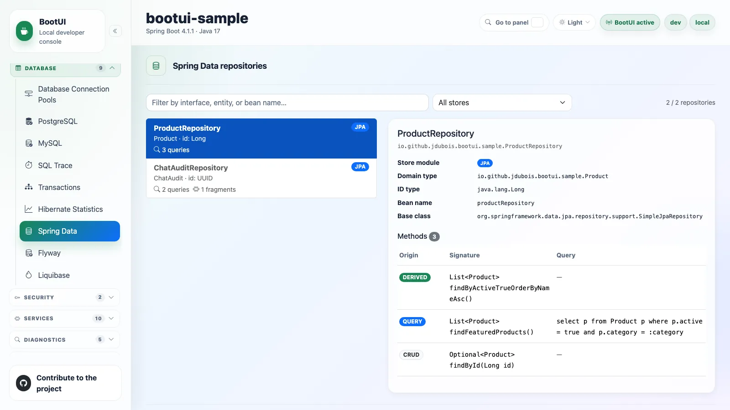The height and width of the screenshot is (410, 730).
Task: Click the sun icon in Light theme selector
Action: pos(562,22)
